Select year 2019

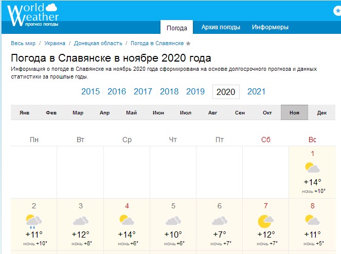(195, 92)
